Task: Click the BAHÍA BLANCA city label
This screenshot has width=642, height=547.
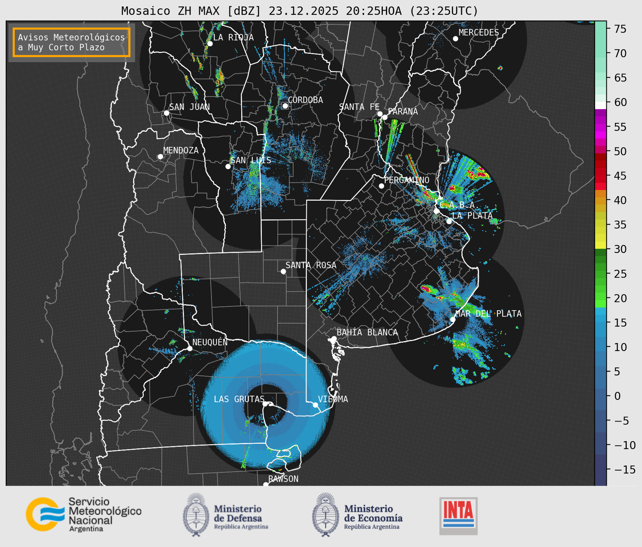Action: [367, 332]
